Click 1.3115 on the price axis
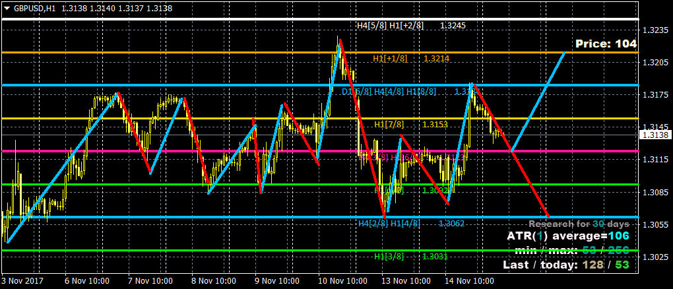 point(655,160)
